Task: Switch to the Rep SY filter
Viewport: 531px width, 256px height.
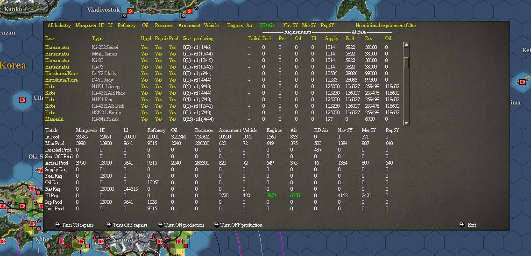Action: 327,25
